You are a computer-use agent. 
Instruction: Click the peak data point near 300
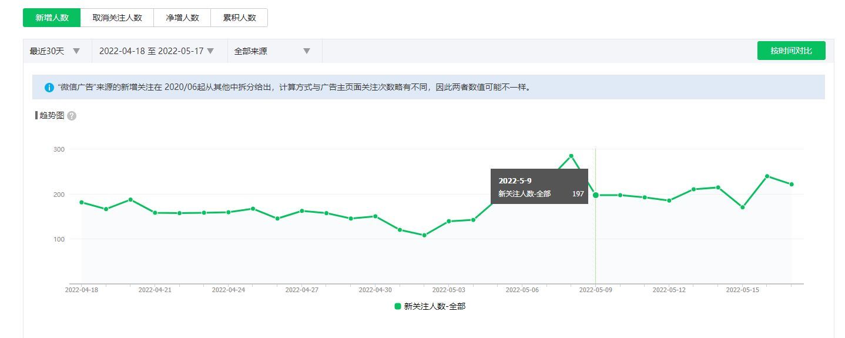571,156
